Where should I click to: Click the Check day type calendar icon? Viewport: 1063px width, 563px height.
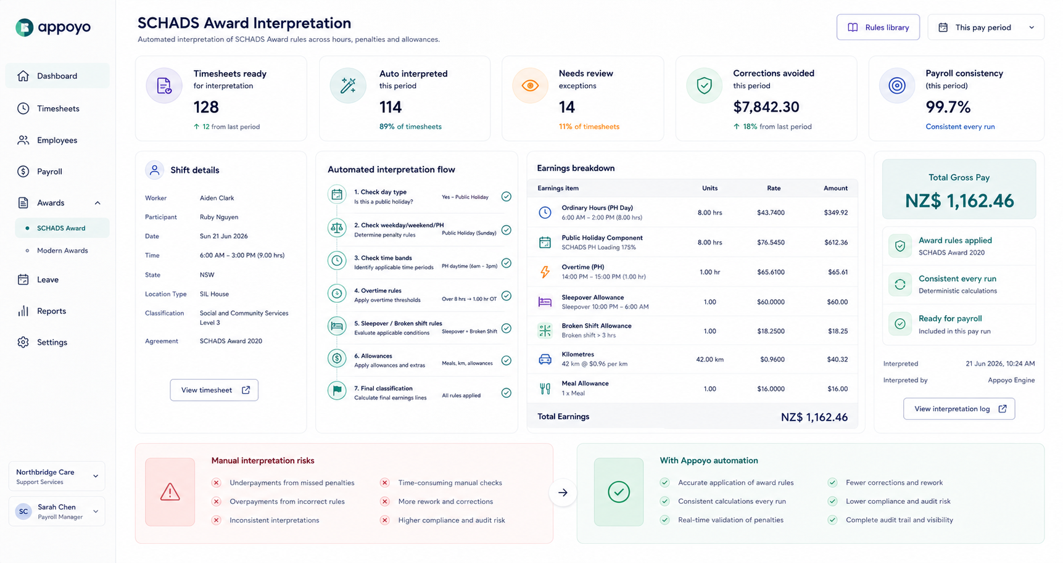pos(337,195)
